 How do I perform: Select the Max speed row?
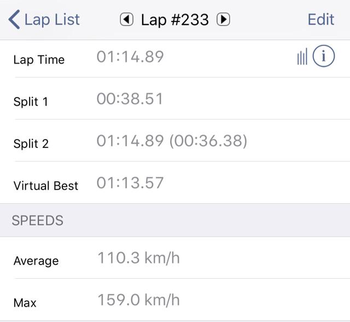[x=175, y=300]
